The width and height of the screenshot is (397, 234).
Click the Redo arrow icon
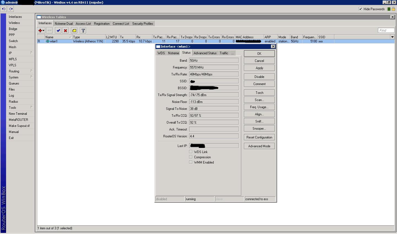(x=11, y=9)
